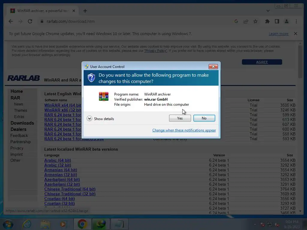Click the RARLAB logo
This screenshot has width=307, height=230.
point(24,78)
